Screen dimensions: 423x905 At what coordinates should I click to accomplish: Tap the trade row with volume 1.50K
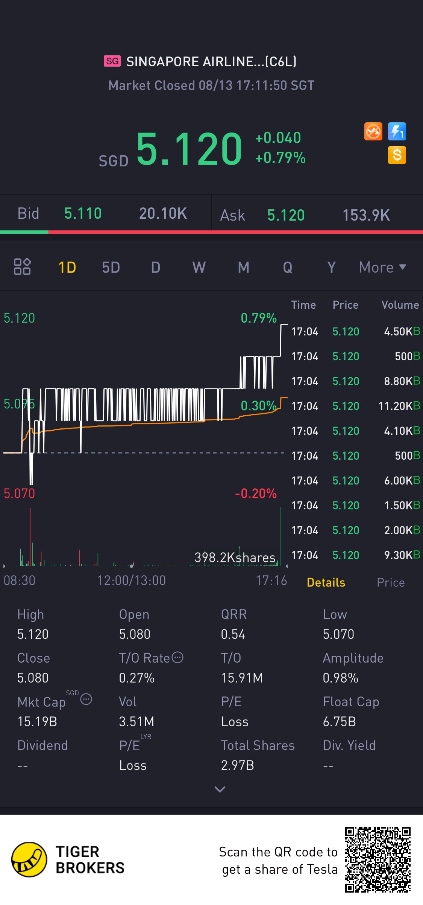click(356, 505)
